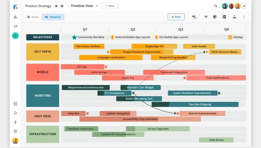
Task: Open the filter icon in toolbar
Action: pyautogui.click(x=206, y=17)
